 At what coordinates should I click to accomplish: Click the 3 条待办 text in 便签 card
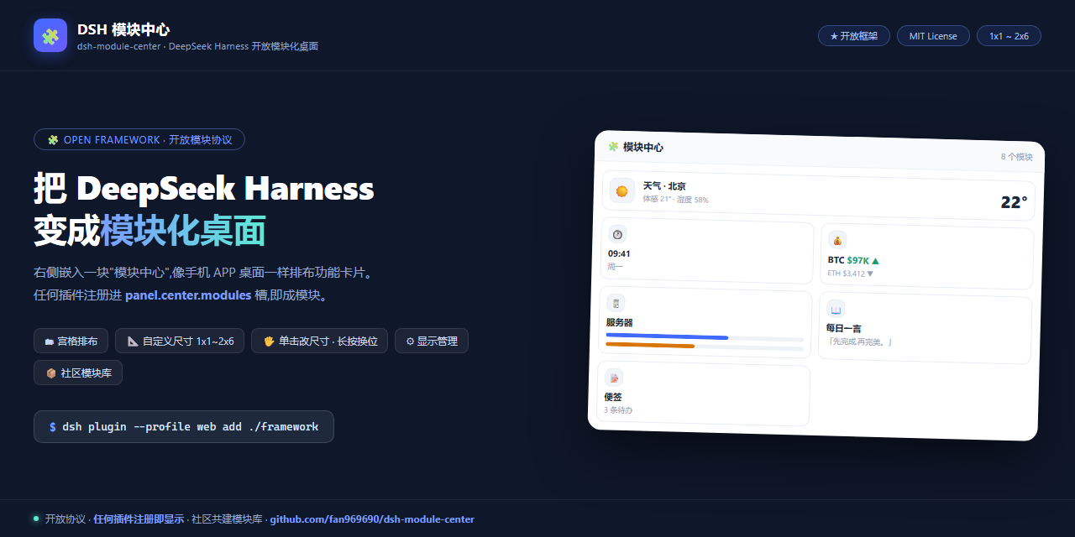[x=618, y=409]
